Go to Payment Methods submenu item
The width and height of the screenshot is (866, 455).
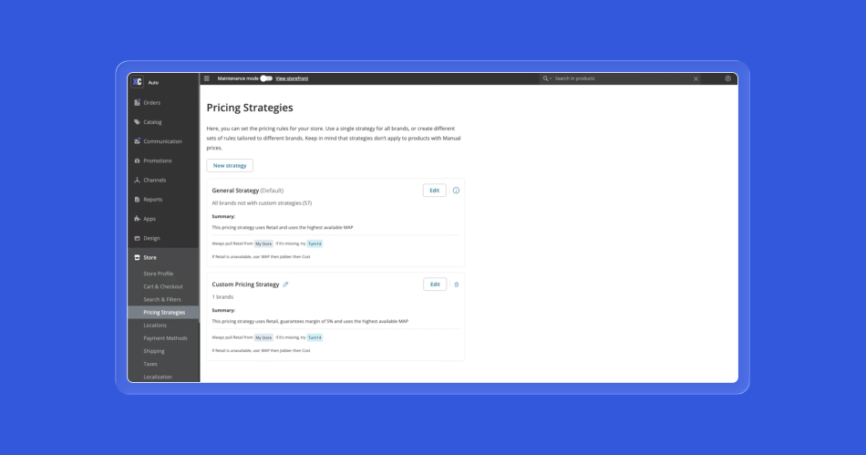pyautogui.click(x=165, y=338)
